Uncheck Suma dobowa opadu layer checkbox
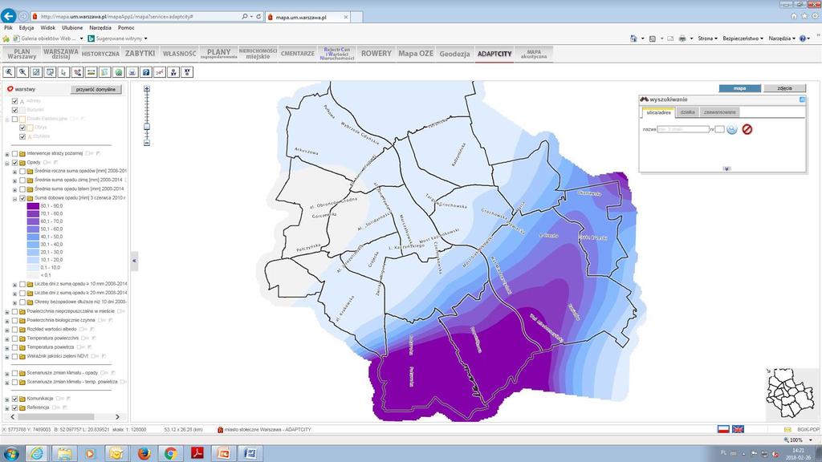The image size is (822, 462). click(22, 199)
